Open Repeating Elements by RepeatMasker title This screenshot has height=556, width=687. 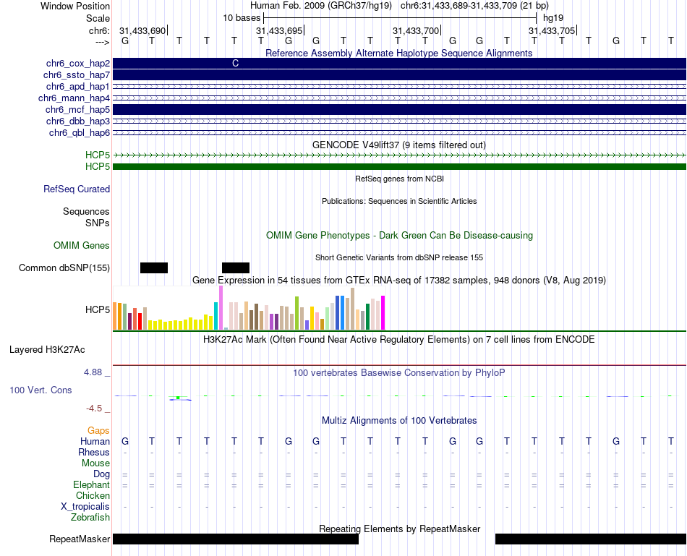coord(400,529)
